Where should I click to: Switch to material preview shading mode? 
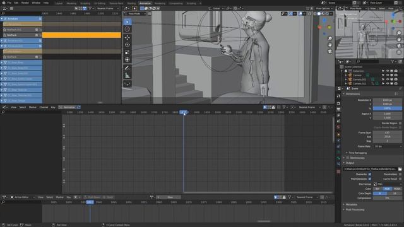click(x=323, y=14)
